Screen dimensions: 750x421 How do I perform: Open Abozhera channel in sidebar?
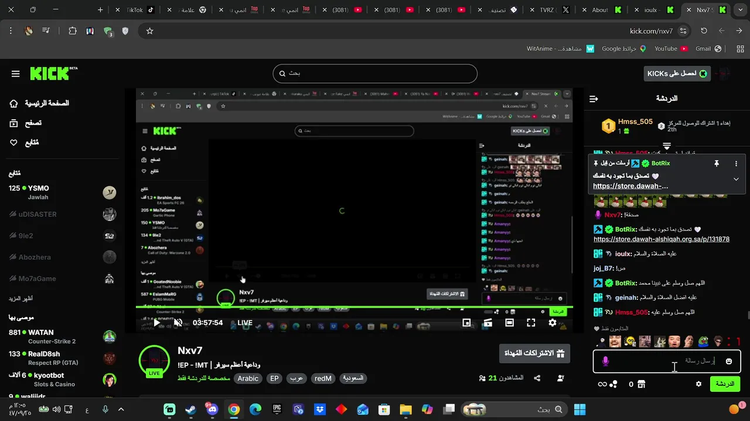pyautogui.click(x=63, y=257)
